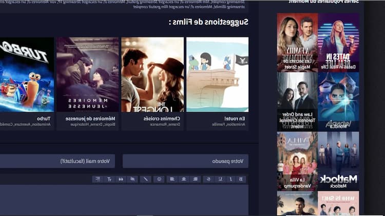
Task: Click the 'Turbo' title link
Action: pos(44,119)
